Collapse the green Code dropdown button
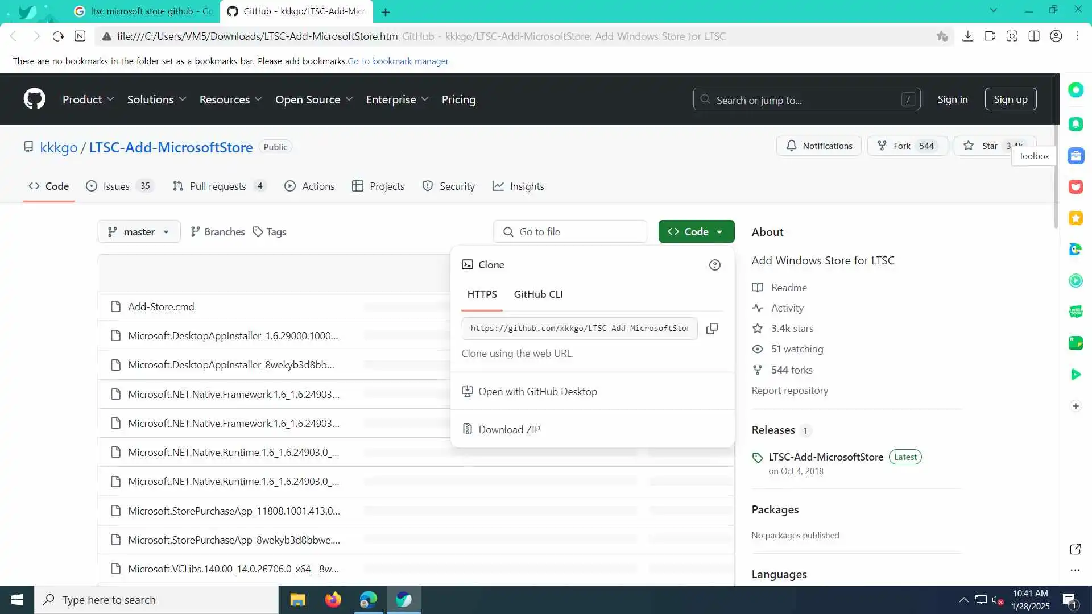Viewport: 1092px width, 614px height. pyautogui.click(x=696, y=232)
